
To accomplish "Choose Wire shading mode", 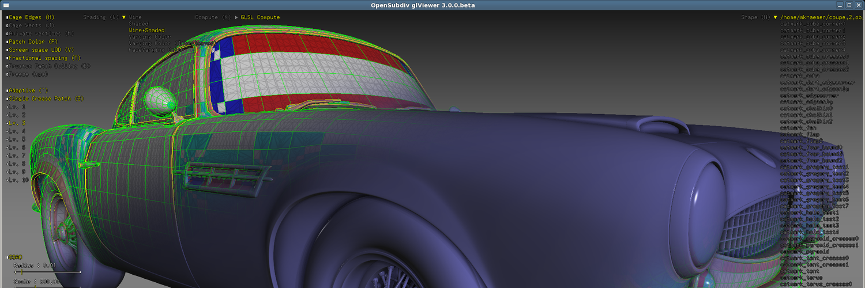I will (x=136, y=17).
